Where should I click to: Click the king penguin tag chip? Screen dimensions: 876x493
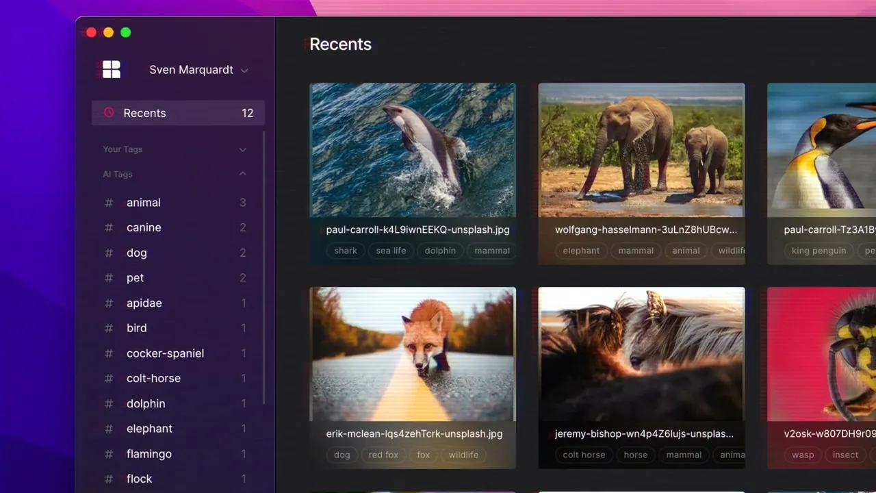pos(819,251)
